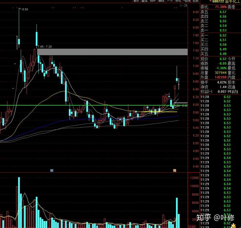241x228 pixels.
Task: Click the 总量 value 327944
Action: coord(221,73)
